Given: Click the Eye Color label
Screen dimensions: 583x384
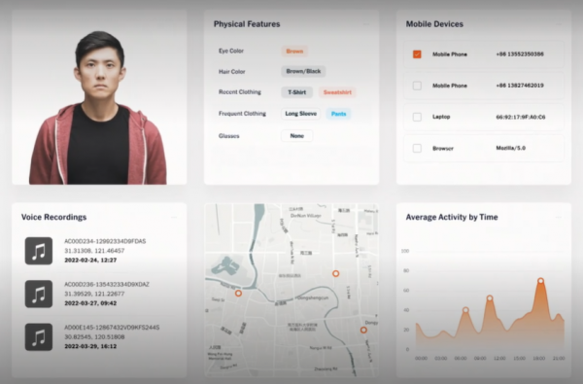Looking at the screenshot, I should click(x=231, y=51).
